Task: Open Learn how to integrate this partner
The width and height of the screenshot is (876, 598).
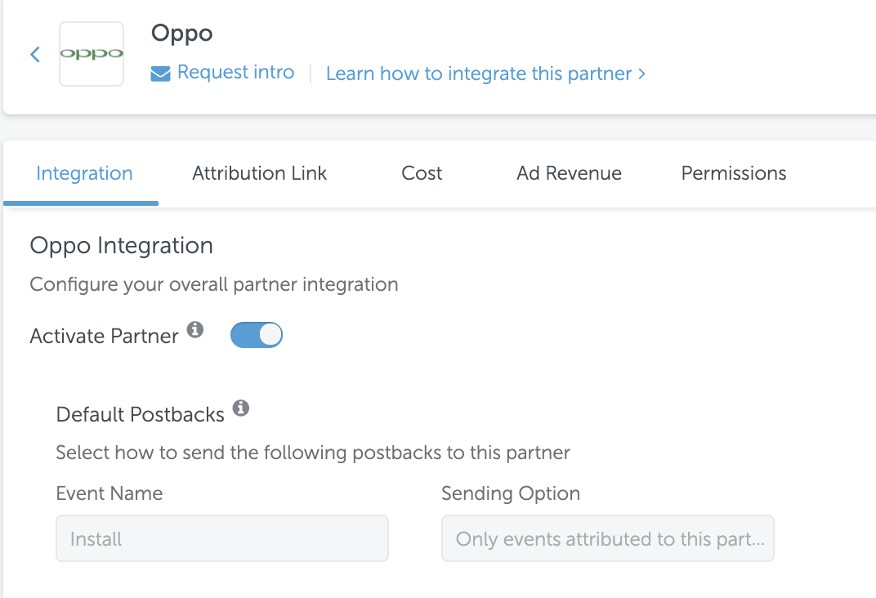Action: pyautogui.click(x=485, y=74)
